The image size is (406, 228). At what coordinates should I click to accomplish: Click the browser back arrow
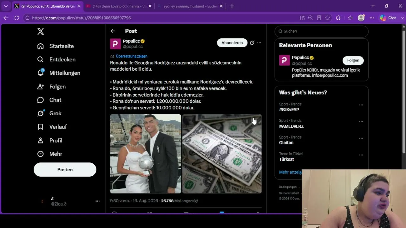tap(6, 18)
